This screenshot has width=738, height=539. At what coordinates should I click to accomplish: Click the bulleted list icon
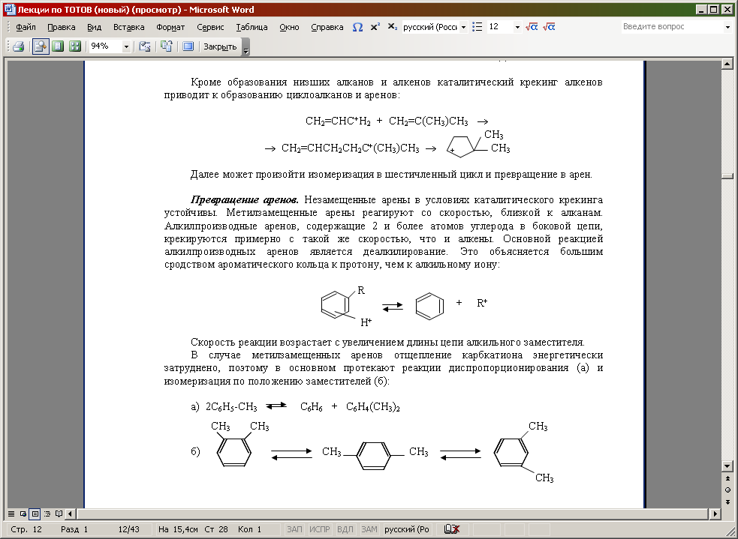point(477,27)
